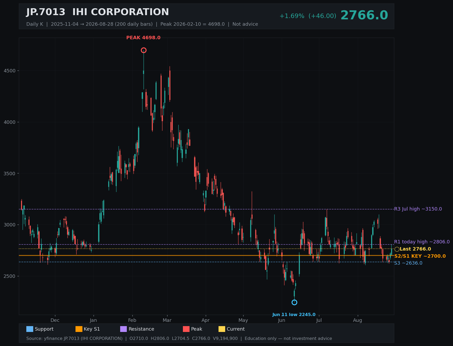Viewport: 453px width, 346px height.
Task: Click the yellow circle beside Last 2766.0
Action: click(397, 249)
